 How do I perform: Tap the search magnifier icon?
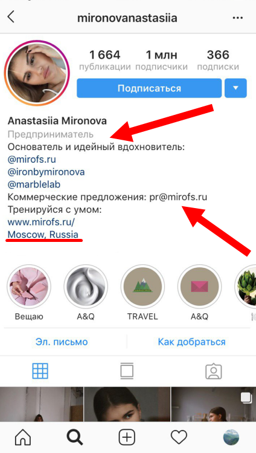pyautogui.click(x=75, y=437)
